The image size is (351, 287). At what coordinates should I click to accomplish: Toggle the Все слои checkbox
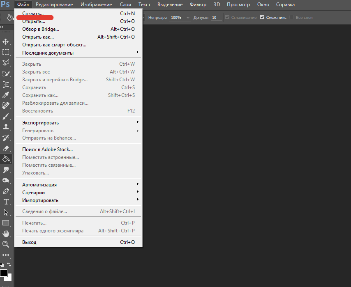pyautogui.click(x=291, y=17)
